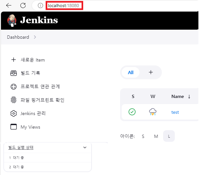Add a new view with the plus tab
Image resolution: width=201 pixels, height=175 pixels.
(x=151, y=72)
